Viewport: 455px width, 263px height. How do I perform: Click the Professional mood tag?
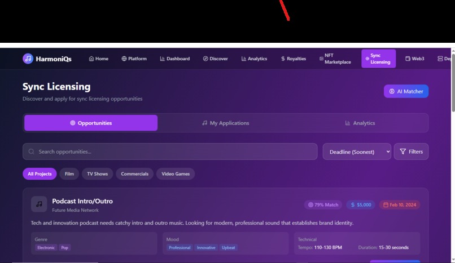[180, 248]
